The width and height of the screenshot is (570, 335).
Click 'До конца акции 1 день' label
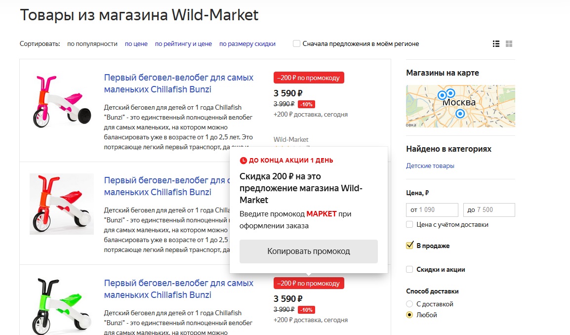coord(291,161)
